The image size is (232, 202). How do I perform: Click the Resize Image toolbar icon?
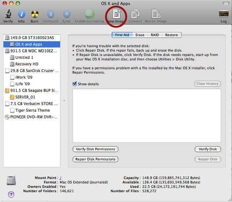[156, 14]
